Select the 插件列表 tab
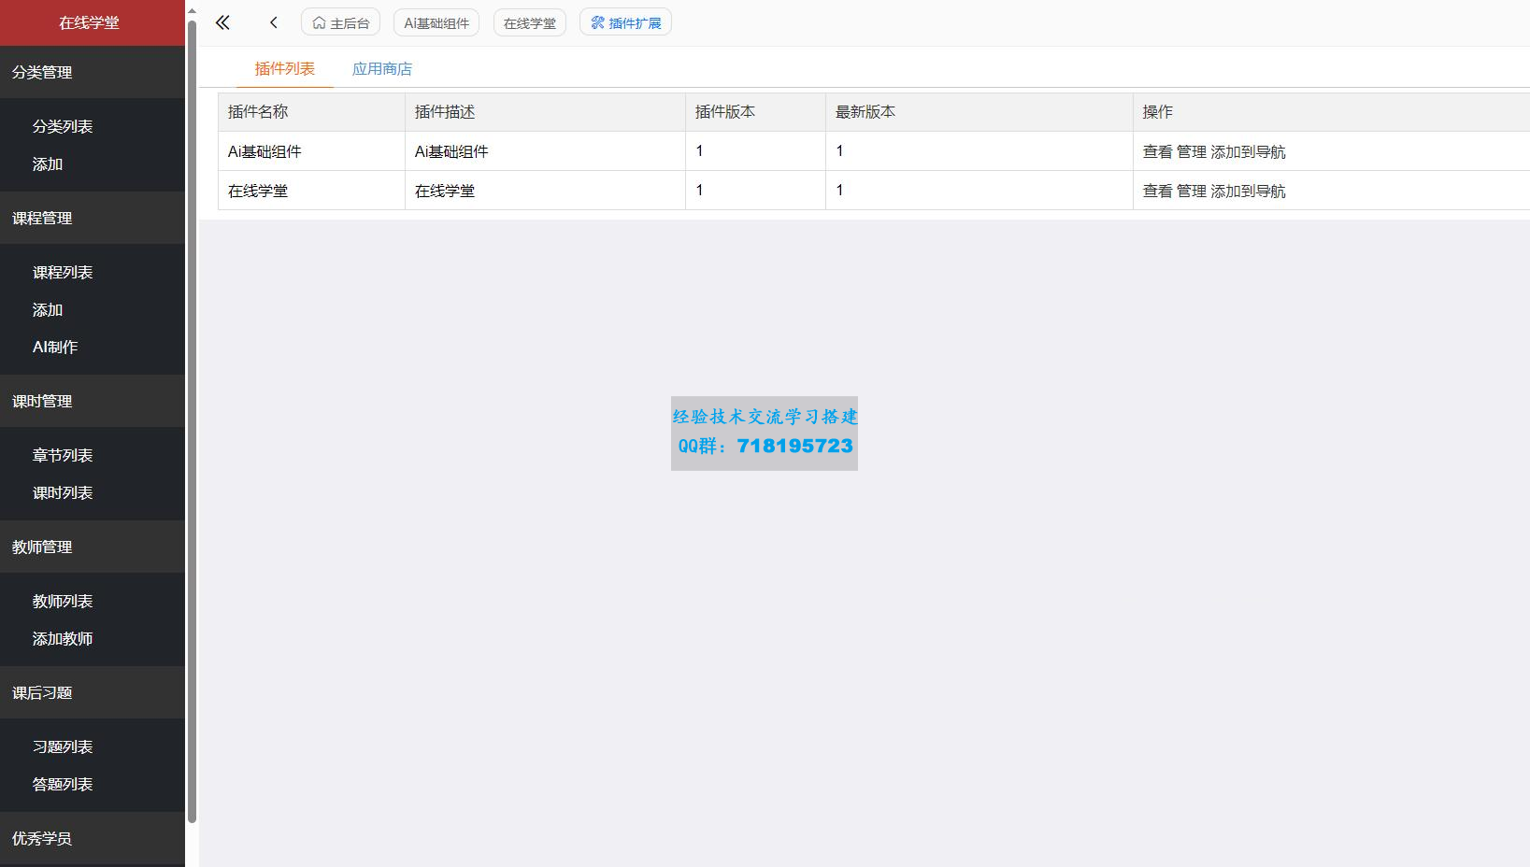 pyautogui.click(x=285, y=69)
